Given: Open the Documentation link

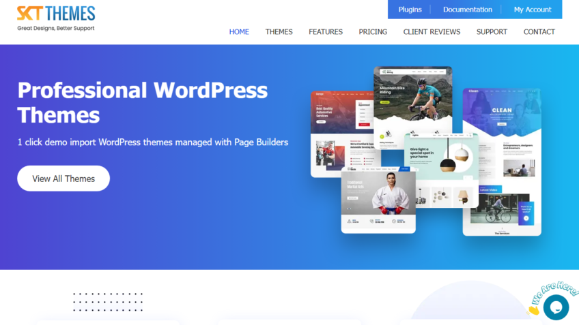Looking at the screenshot, I should (x=467, y=10).
